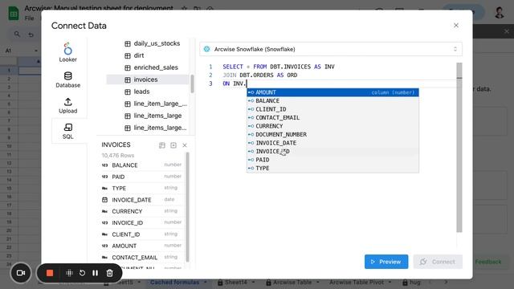Click the AMOUNT column in INVOICES panel
The width and height of the screenshot is (514, 289).
(x=142, y=246)
